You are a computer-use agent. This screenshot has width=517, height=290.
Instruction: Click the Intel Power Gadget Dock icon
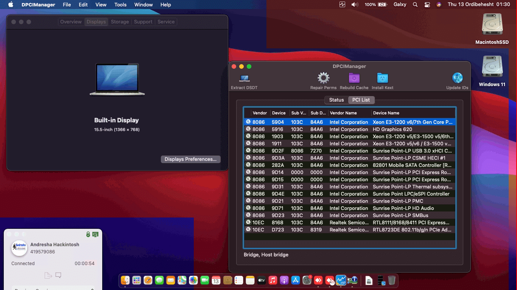pos(341,280)
